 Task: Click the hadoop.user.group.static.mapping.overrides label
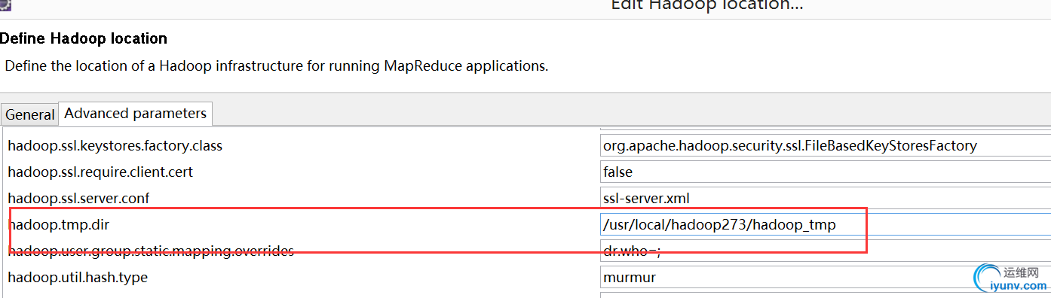point(151,251)
